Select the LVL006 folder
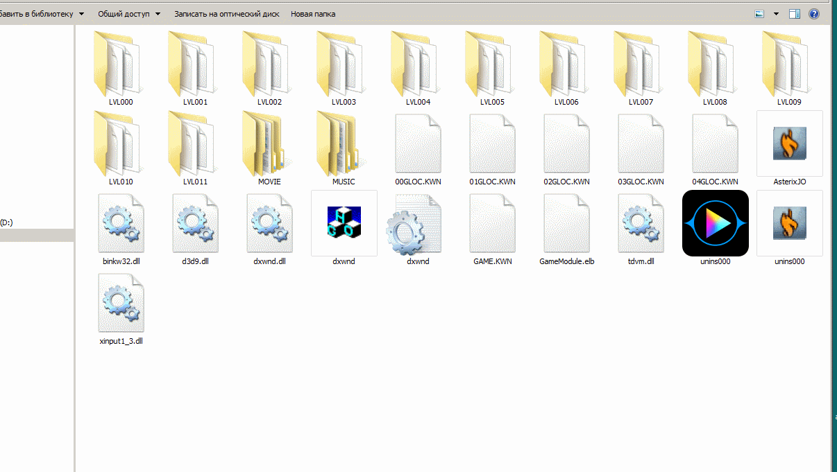The image size is (837, 472). 566,69
